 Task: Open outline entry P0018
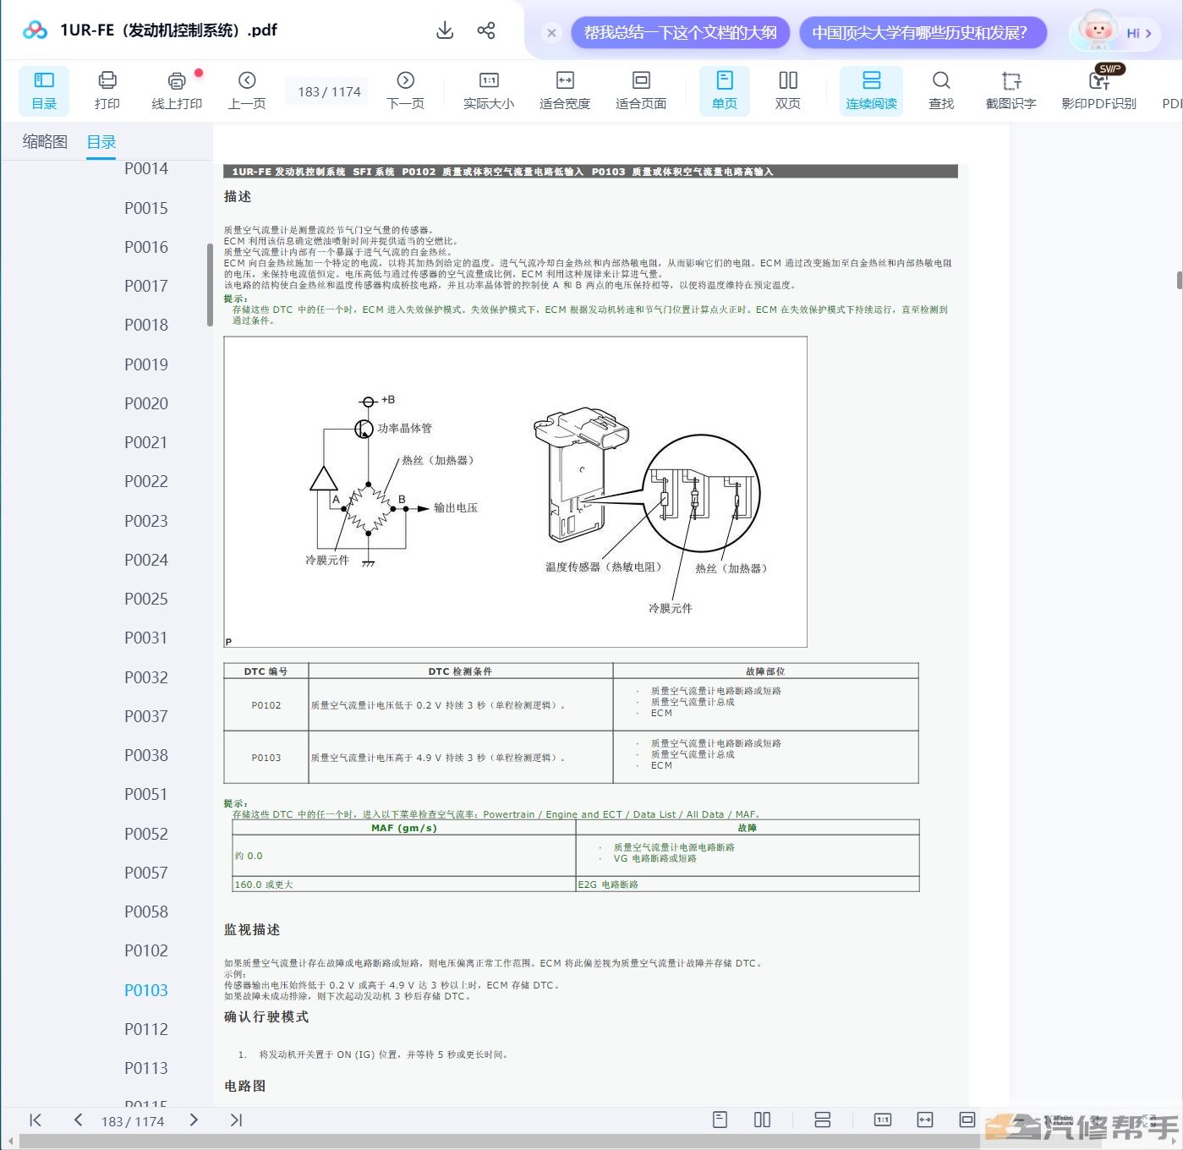click(146, 325)
